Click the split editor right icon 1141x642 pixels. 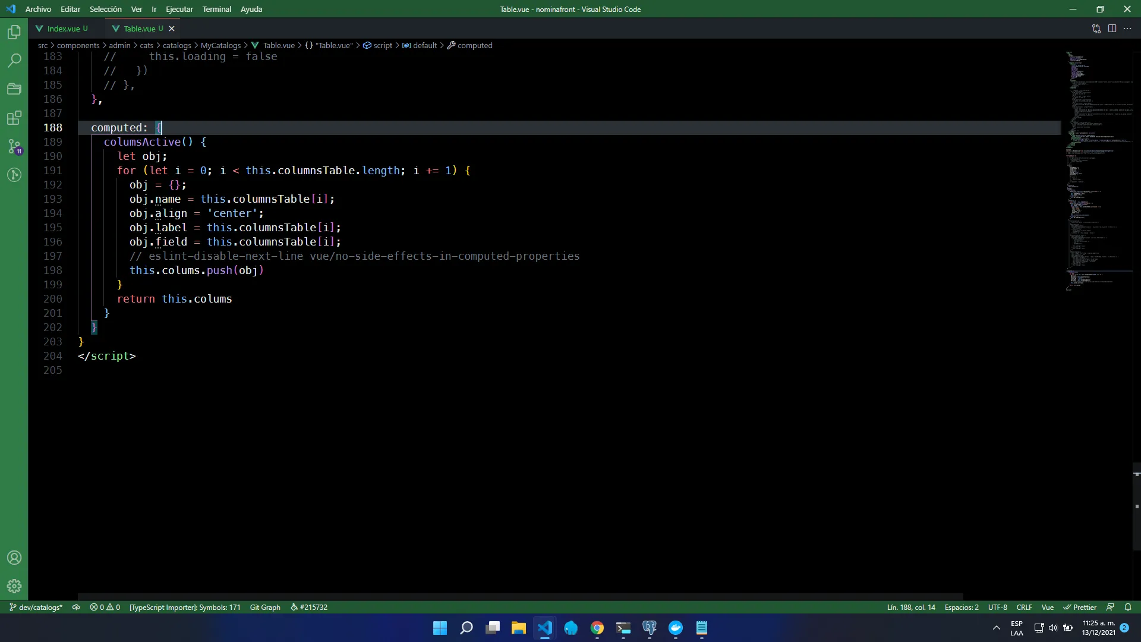pyautogui.click(x=1112, y=29)
